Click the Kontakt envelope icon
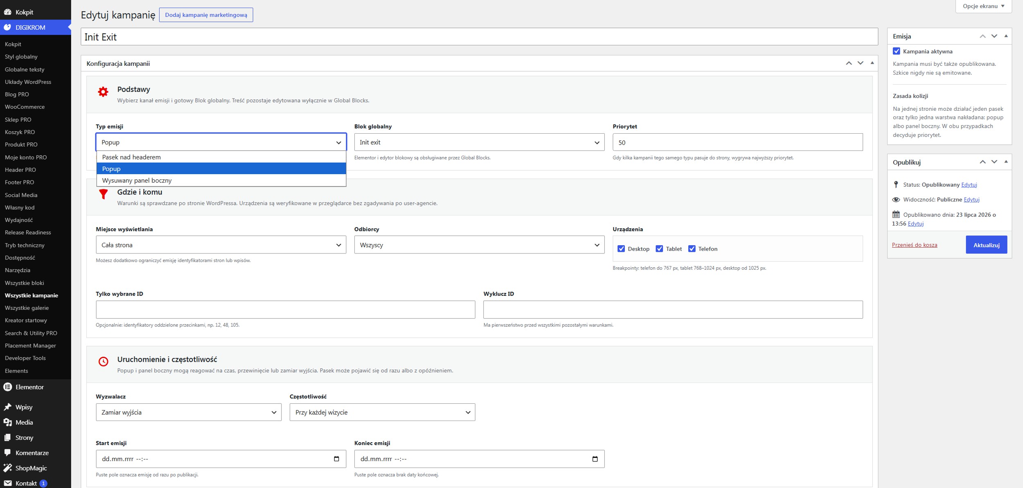Screen dimensions: 1023x488 point(8,483)
